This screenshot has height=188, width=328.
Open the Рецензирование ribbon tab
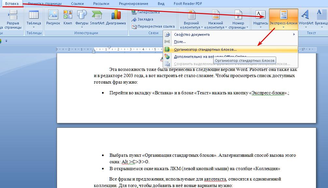(133, 4)
